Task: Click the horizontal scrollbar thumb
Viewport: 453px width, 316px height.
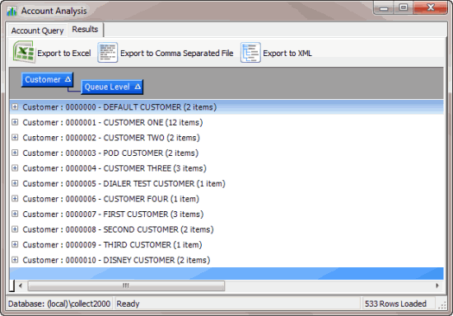Action: pos(126,286)
